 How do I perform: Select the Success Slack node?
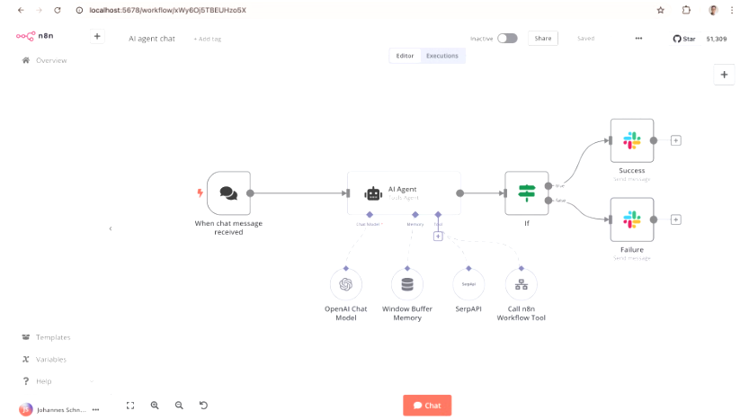coord(632,140)
